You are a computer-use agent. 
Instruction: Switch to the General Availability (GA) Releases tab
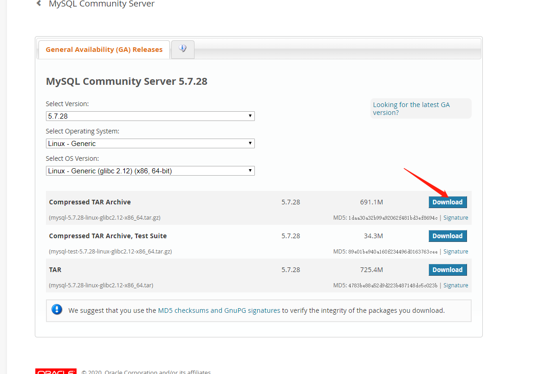(x=104, y=49)
